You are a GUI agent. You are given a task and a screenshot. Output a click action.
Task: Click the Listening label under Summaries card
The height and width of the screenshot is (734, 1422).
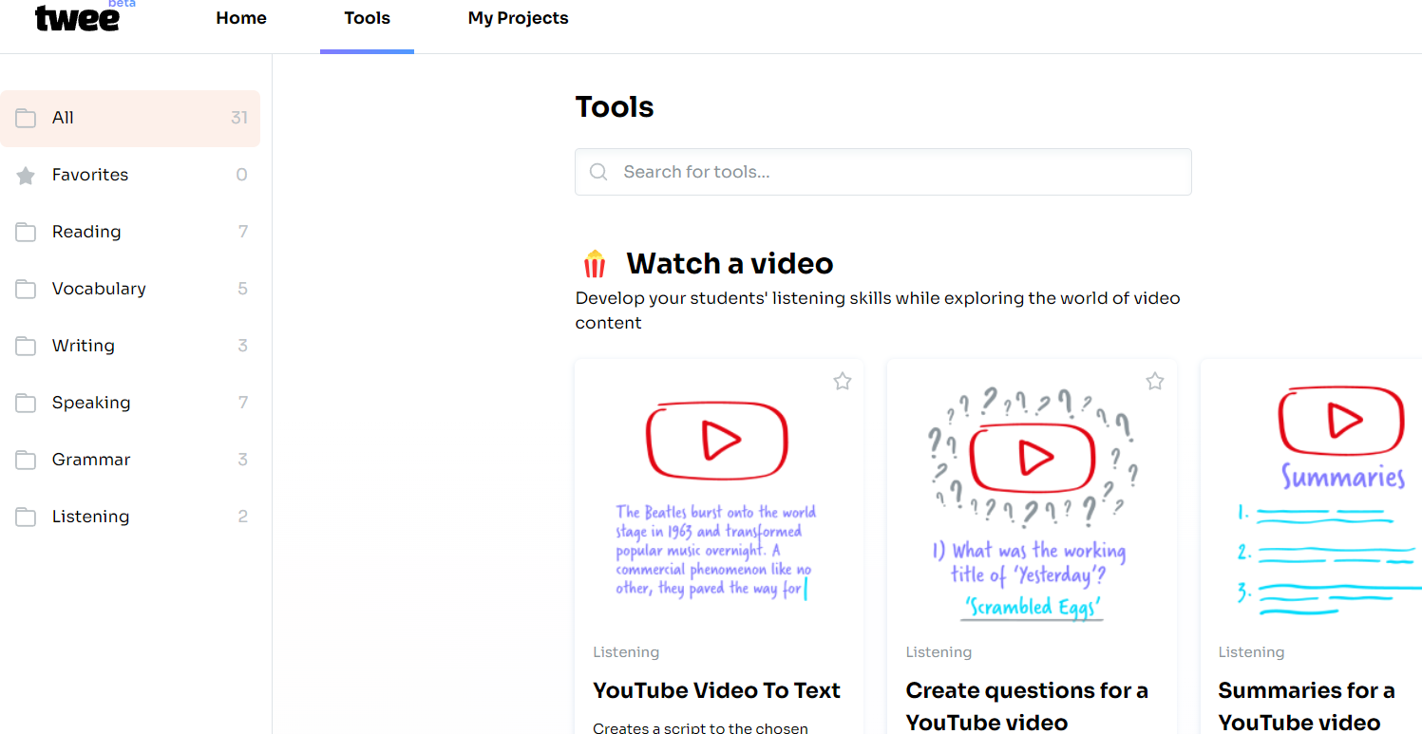tap(1251, 652)
